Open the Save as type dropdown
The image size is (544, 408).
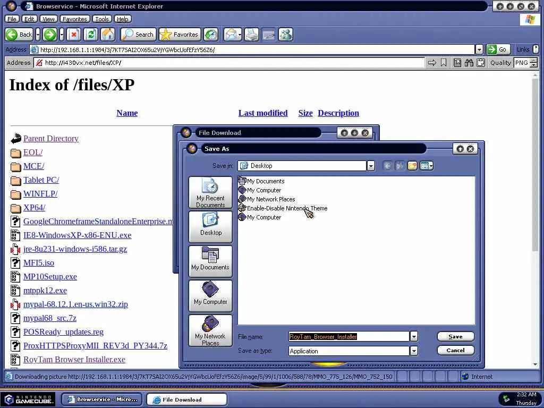(x=413, y=351)
